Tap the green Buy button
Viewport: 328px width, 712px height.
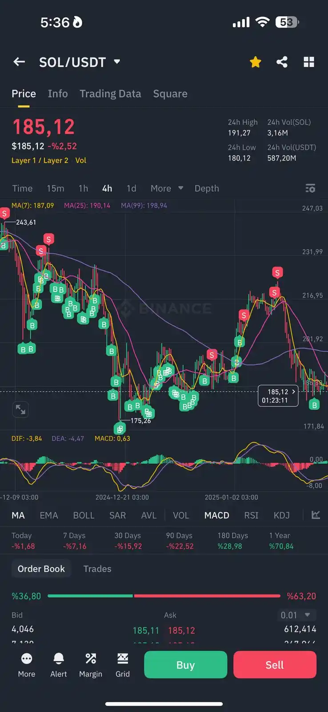tap(186, 665)
